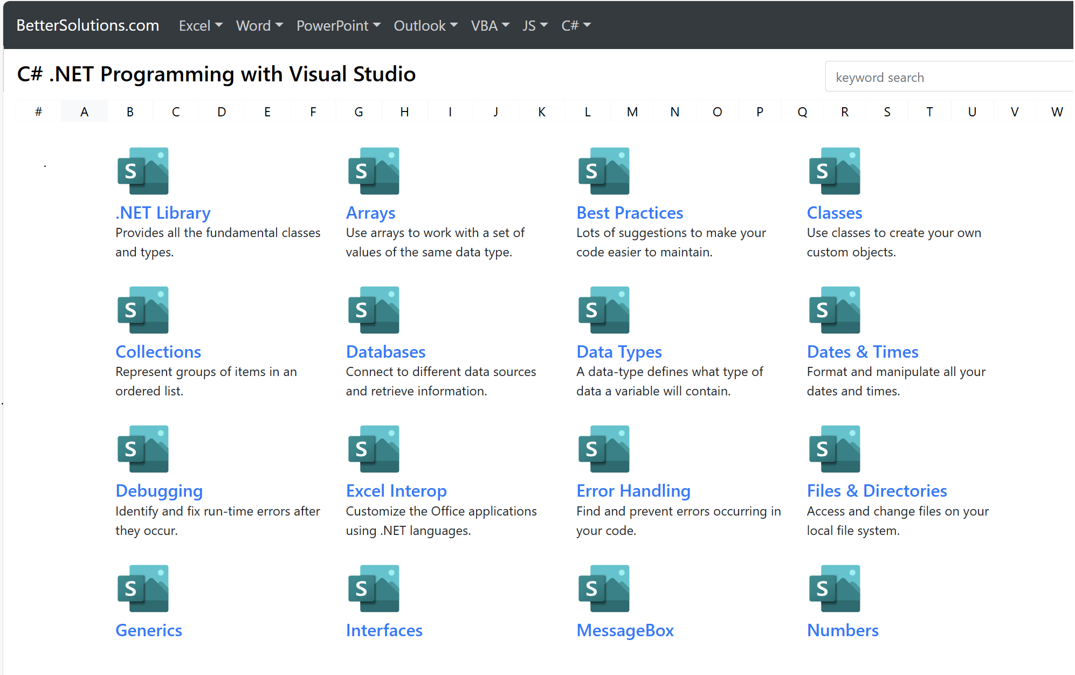Click the Error Handling topic icon
Screen dimensions: 1075x675
604,449
